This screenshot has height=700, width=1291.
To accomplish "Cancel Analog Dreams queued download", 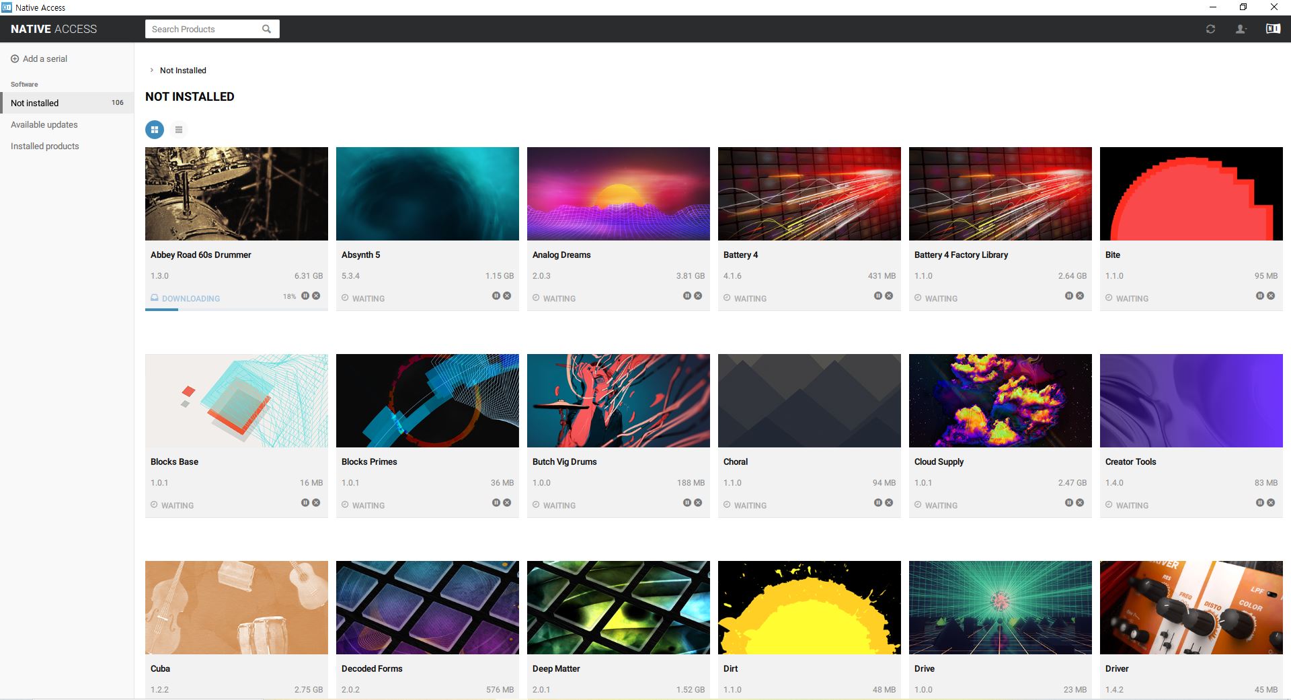I will (698, 296).
